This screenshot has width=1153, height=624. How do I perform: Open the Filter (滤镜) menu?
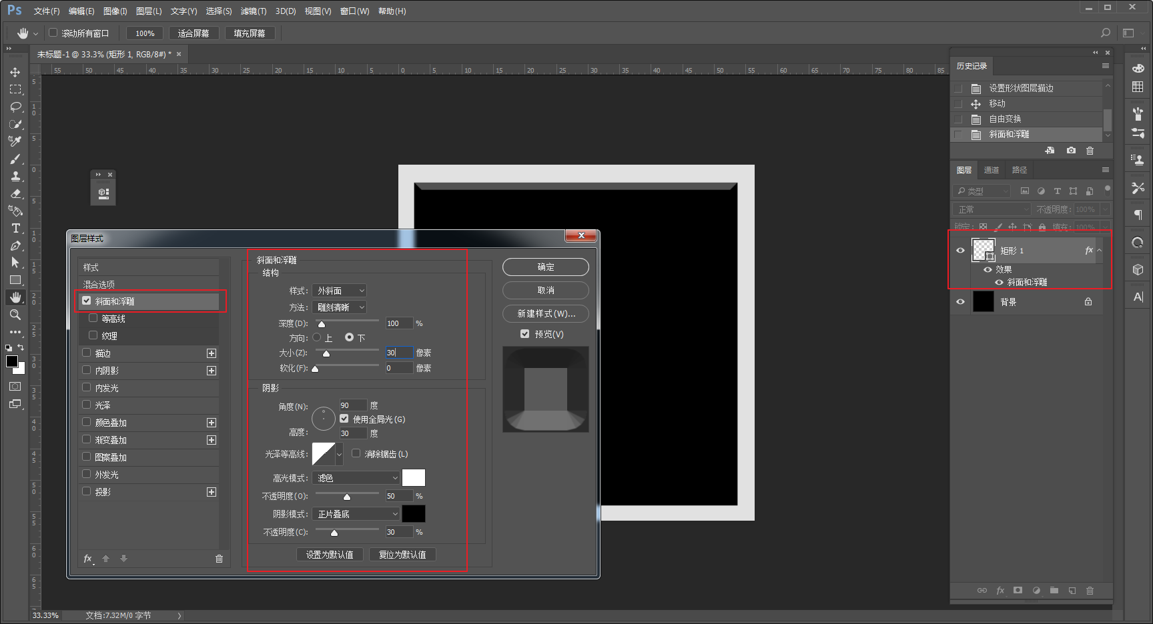(254, 11)
